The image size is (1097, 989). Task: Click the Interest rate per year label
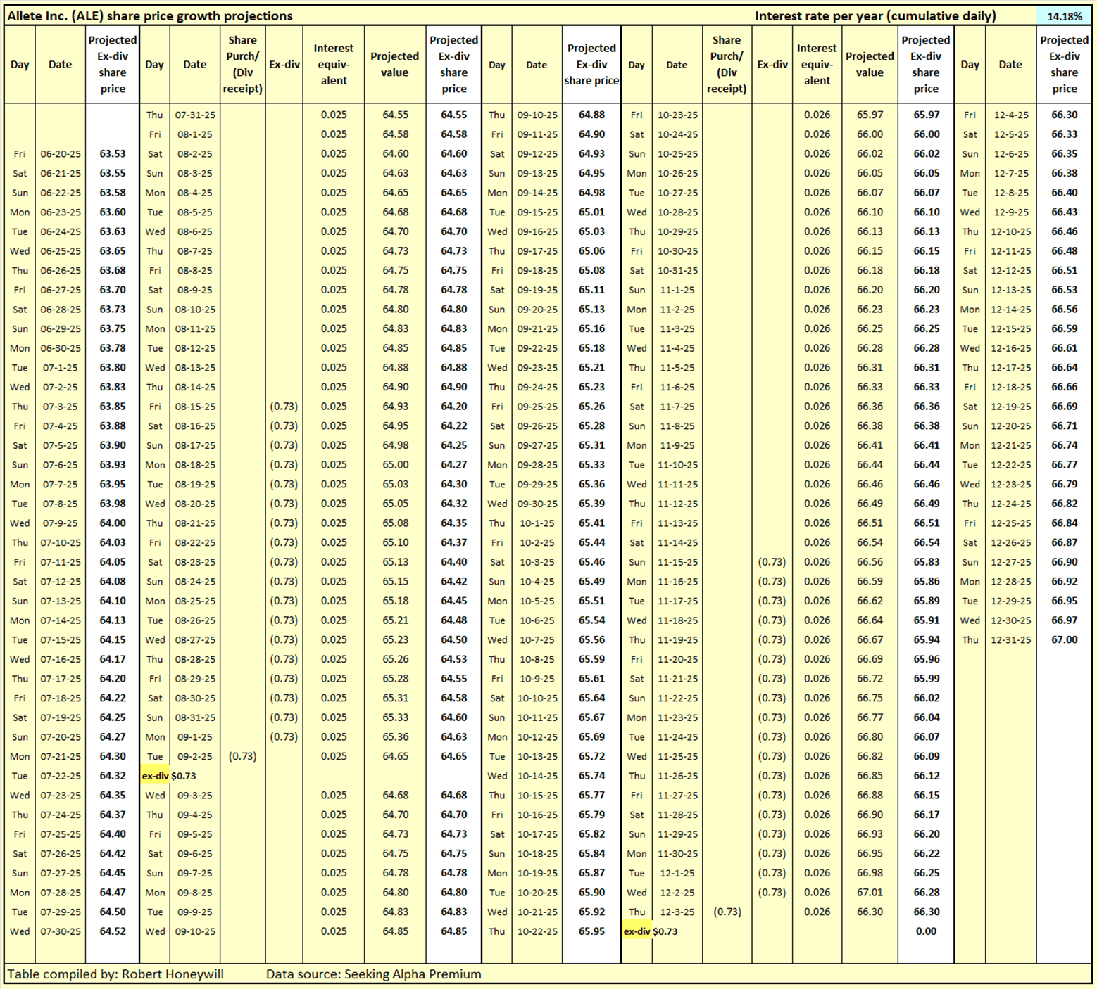(x=875, y=15)
